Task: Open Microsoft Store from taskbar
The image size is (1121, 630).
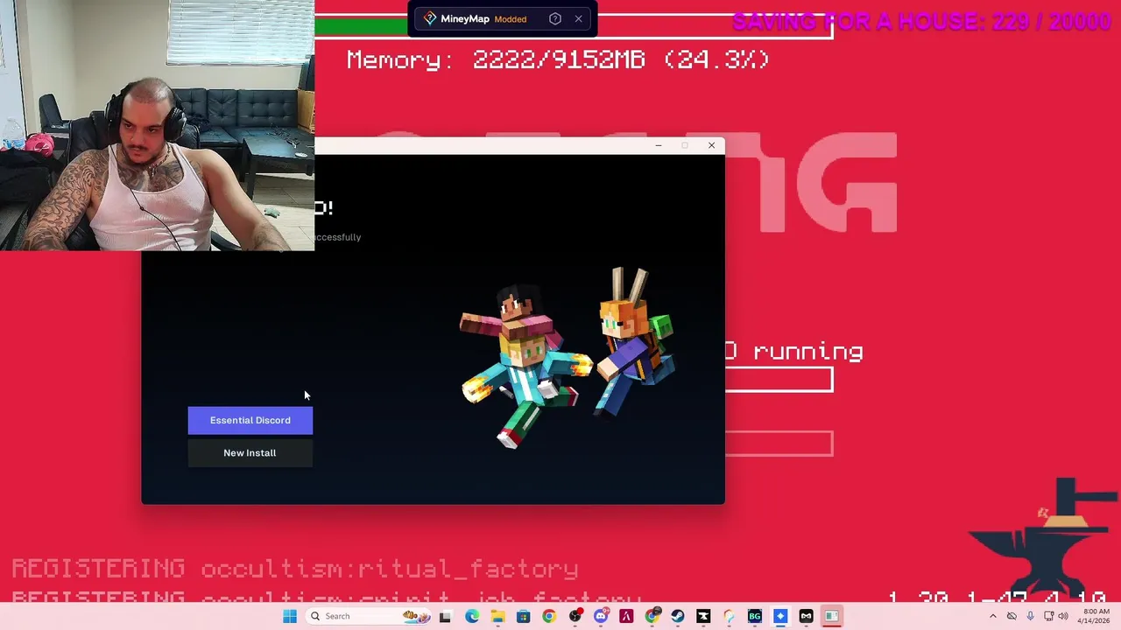Action: coord(523,616)
